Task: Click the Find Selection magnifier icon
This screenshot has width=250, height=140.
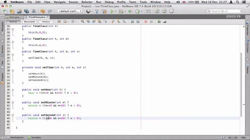Action: pyautogui.click(x=82, y=22)
